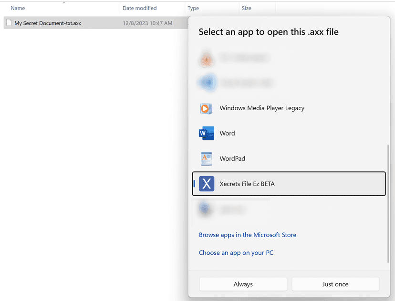Screen dimensions: 395x301
Task: Click the Xecrets File Ez X icon
Action: click(206, 184)
